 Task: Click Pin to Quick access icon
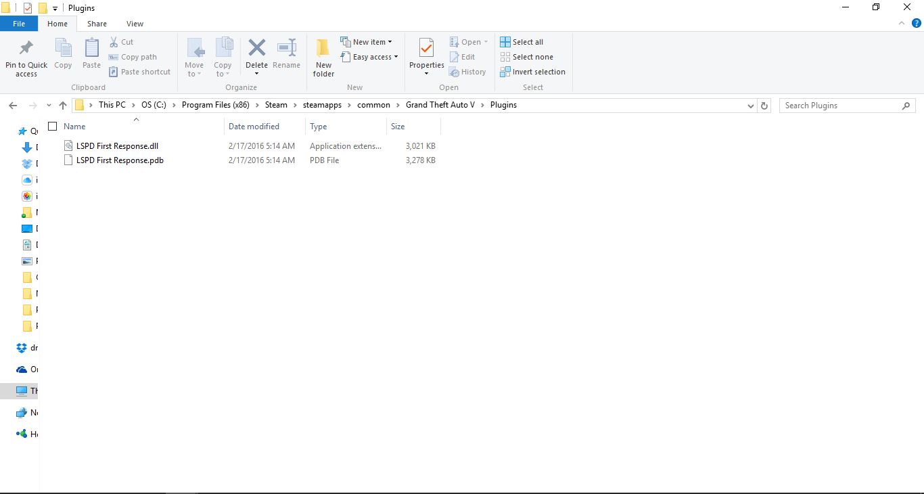tap(26, 49)
